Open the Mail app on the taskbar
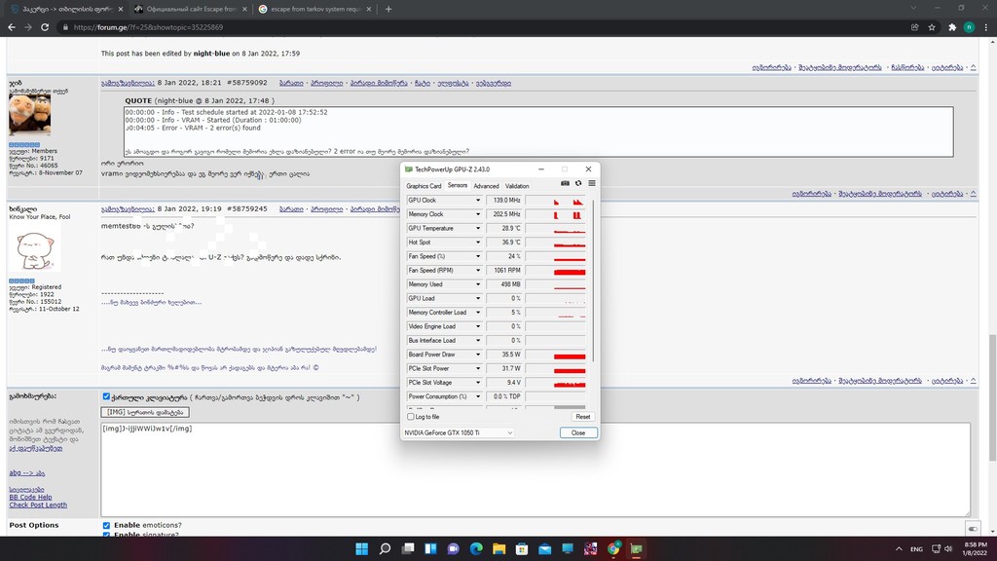 pyautogui.click(x=545, y=548)
